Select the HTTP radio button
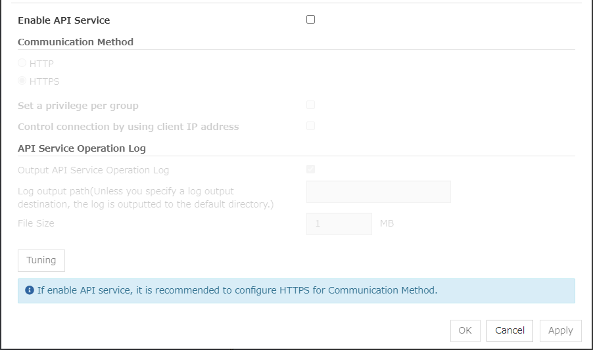 coord(22,64)
